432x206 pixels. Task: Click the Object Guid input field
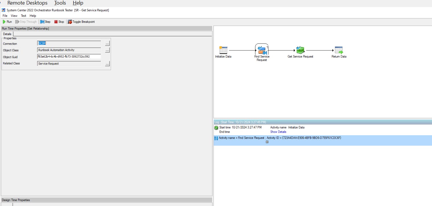pyautogui.click(x=69, y=57)
